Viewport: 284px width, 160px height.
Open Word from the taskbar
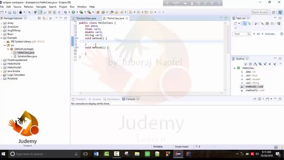pyautogui.click(x=96, y=154)
